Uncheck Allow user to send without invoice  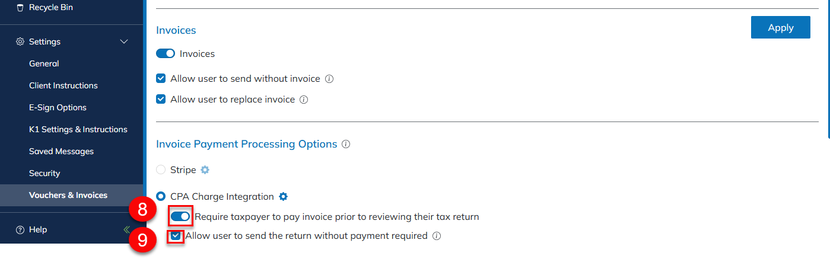(x=161, y=79)
